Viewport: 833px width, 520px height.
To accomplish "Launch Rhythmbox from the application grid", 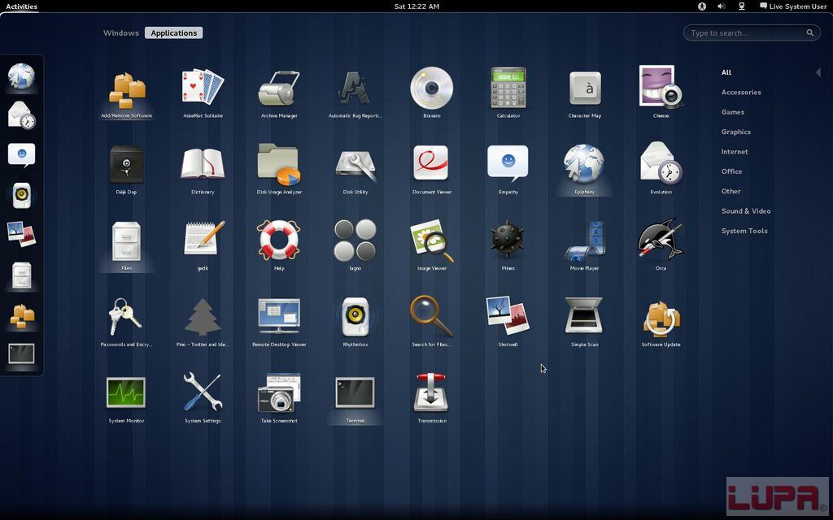I will coord(355,322).
